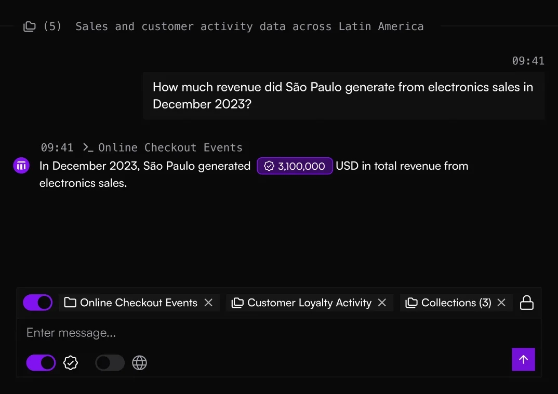The height and width of the screenshot is (394, 558).
Task: Click the Enter message input field
Action: point(260,333)
